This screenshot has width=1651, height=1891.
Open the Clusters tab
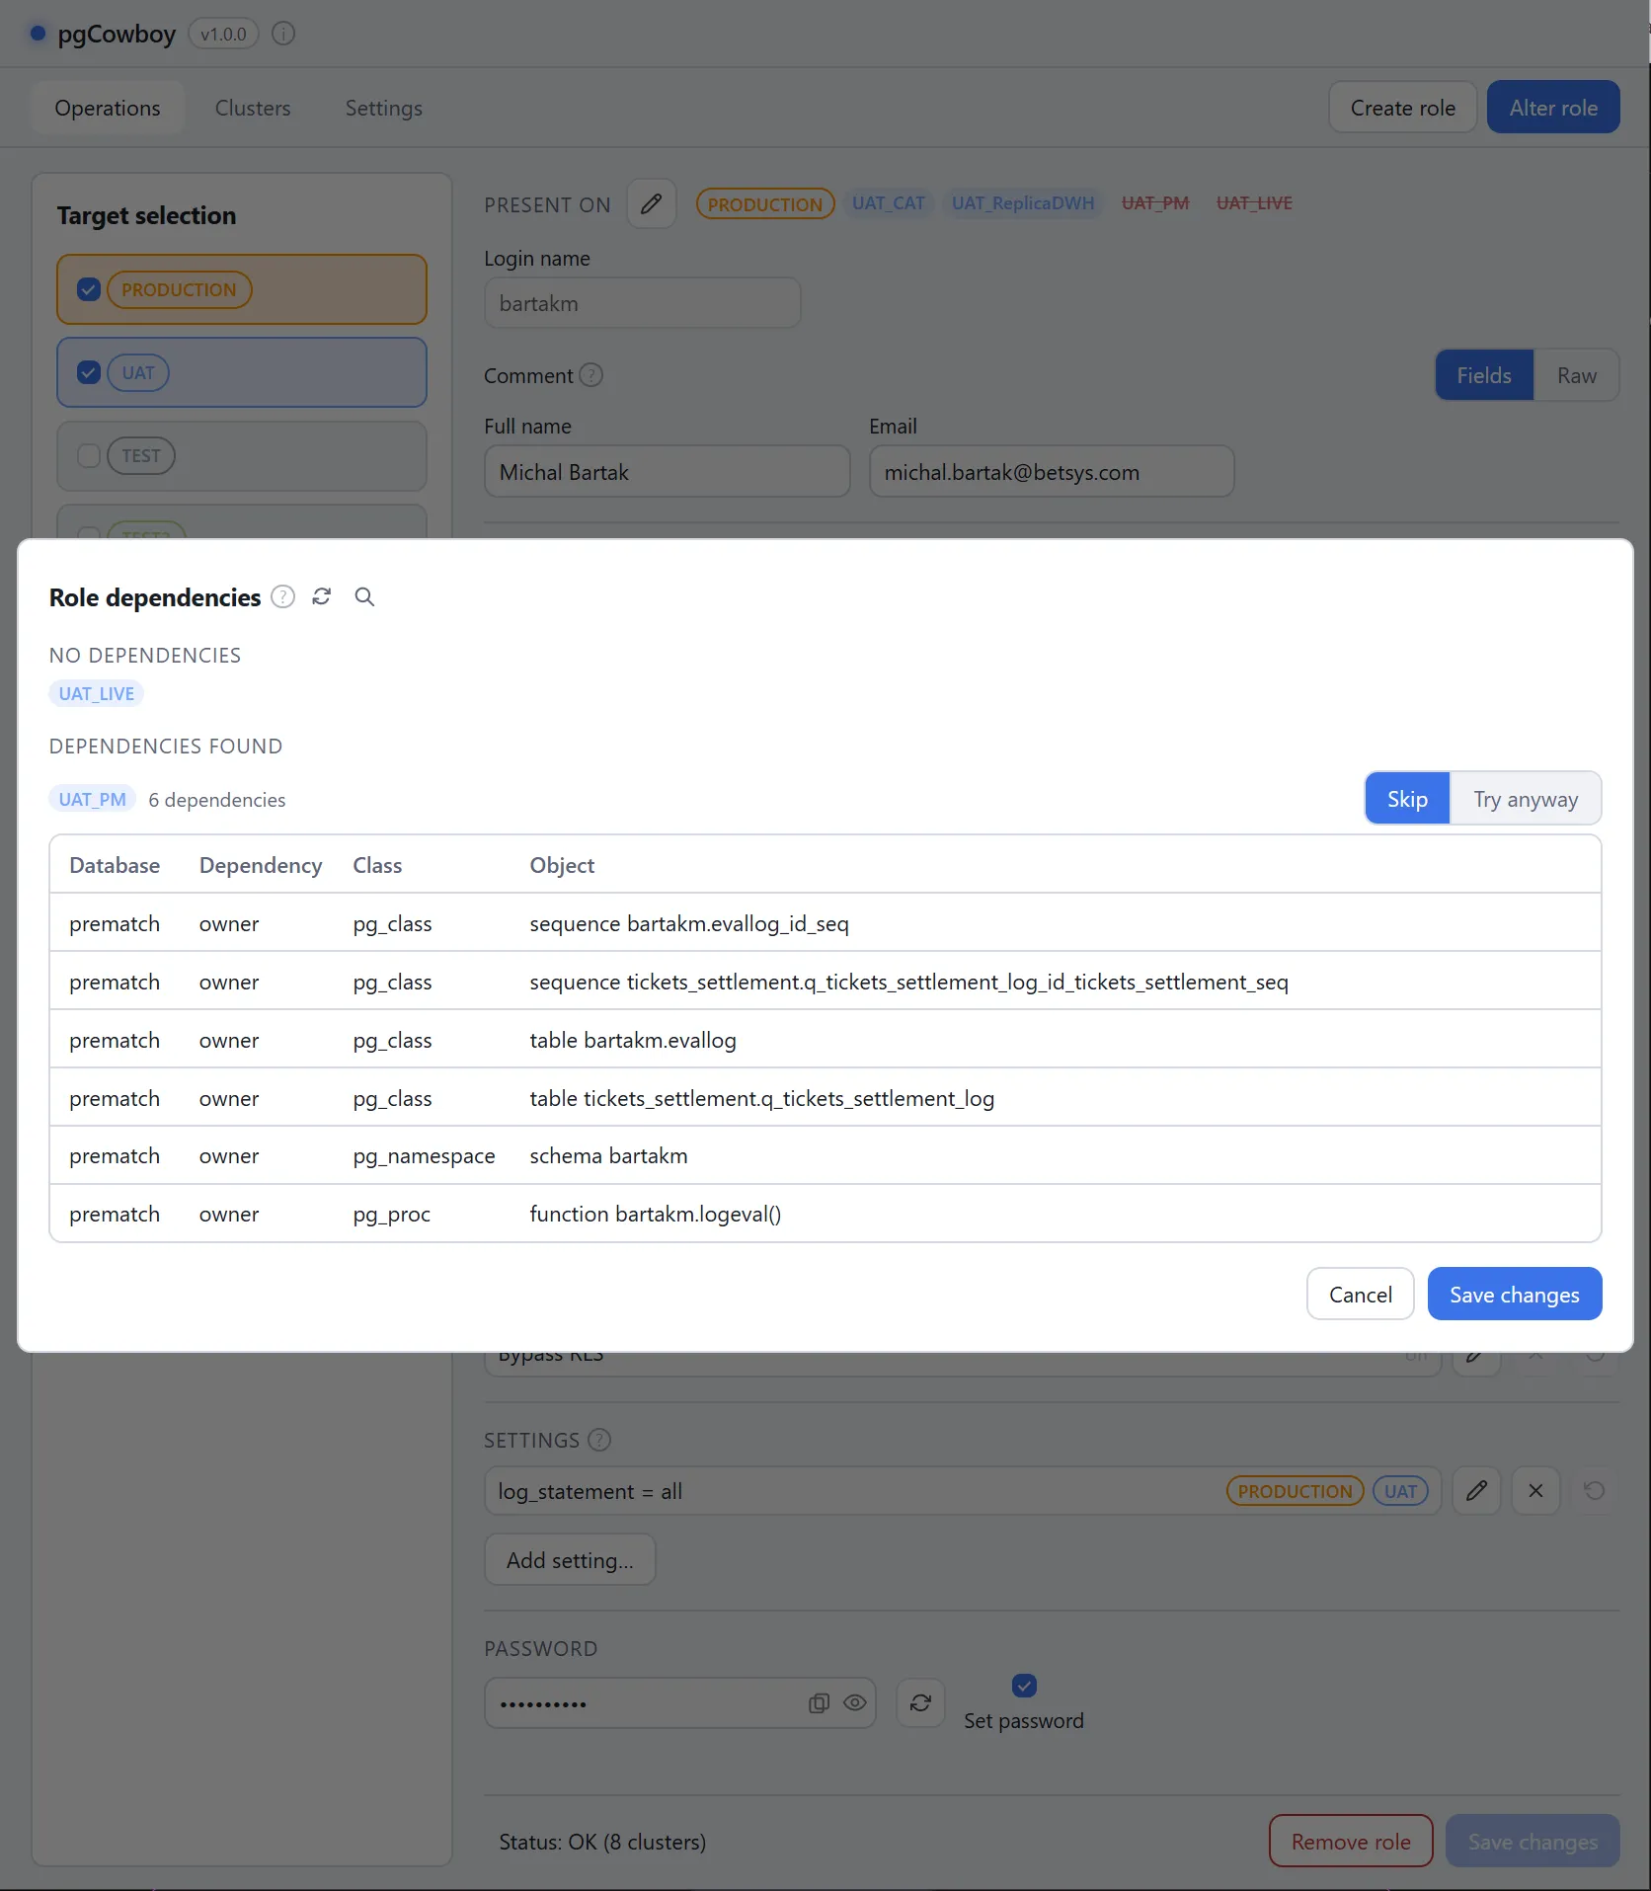click(253, 108)
